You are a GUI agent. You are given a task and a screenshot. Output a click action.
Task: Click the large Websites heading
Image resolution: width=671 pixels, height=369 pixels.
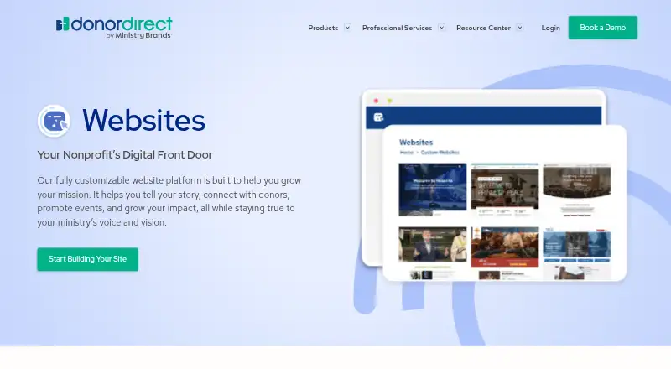143,120
